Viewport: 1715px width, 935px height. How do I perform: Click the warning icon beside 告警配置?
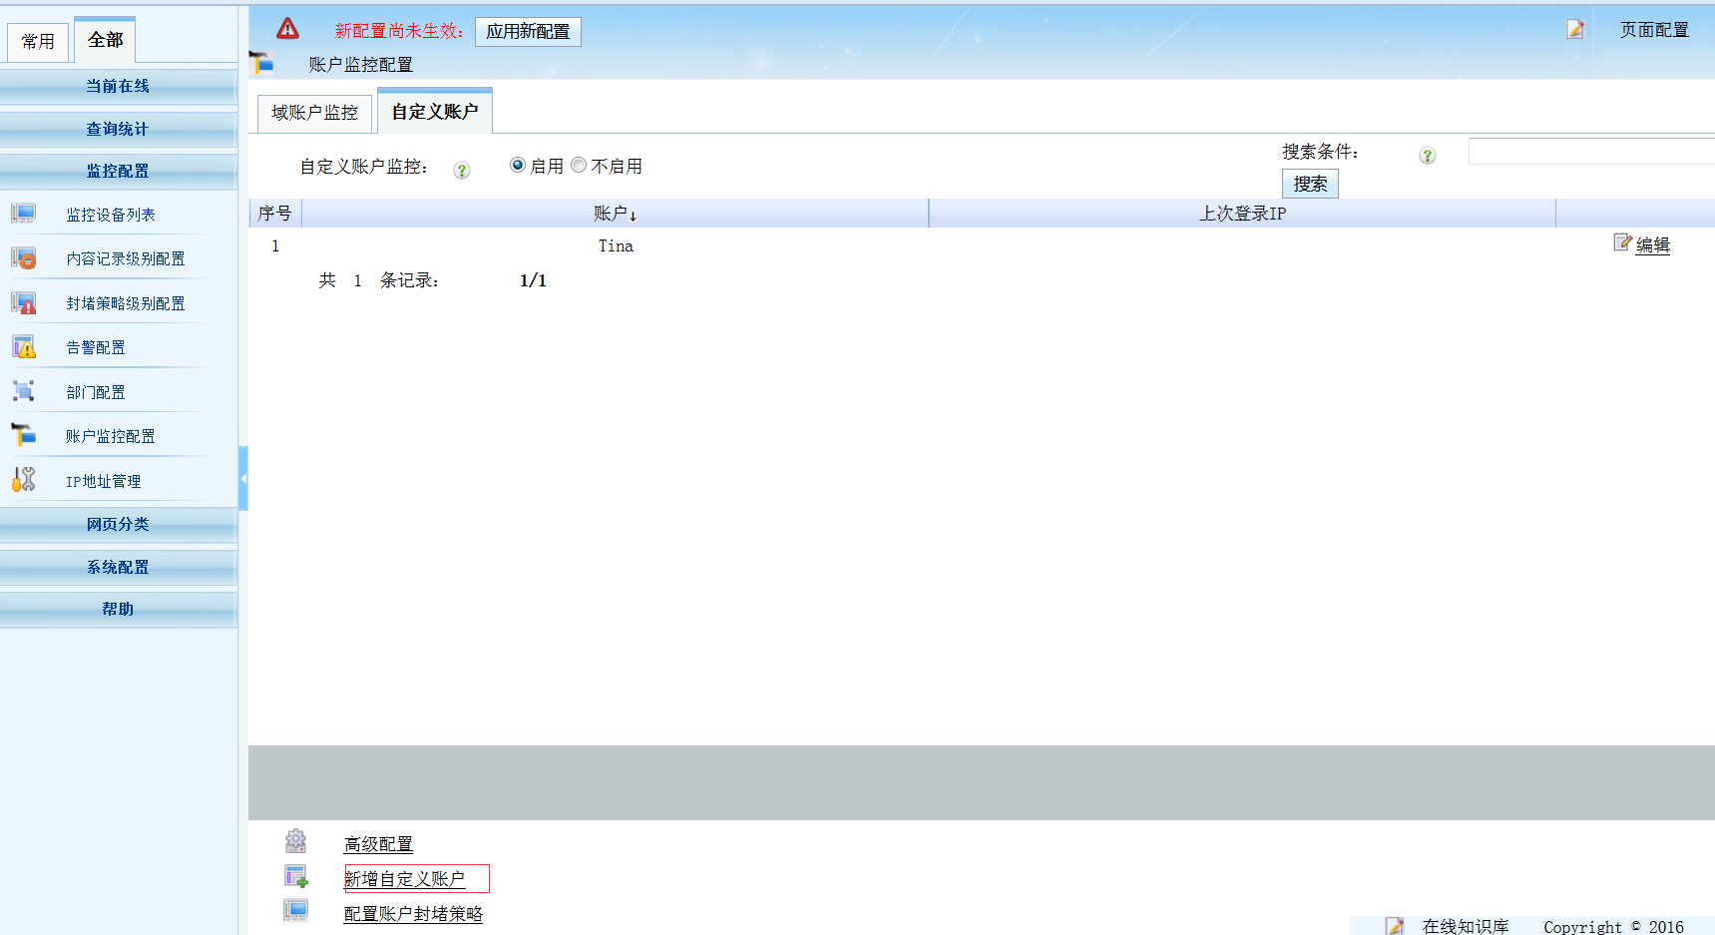coord(24,347)
